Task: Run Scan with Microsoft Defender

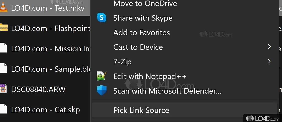Action: coord(167,91)
